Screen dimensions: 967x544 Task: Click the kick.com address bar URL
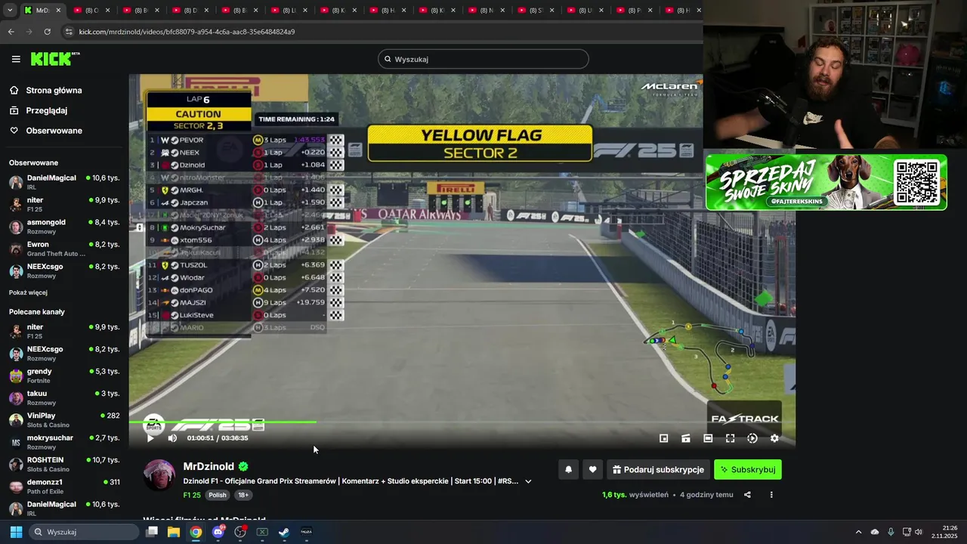[187, 32]
